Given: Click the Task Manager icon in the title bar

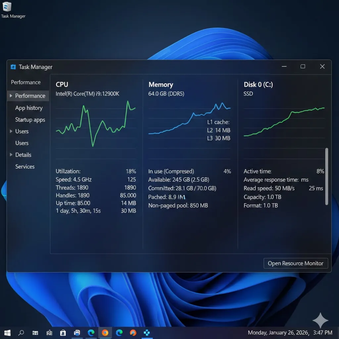Looking at the screenshot, I should (13, 67).
